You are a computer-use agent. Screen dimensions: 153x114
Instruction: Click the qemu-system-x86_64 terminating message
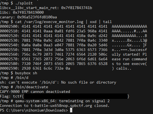pos(62,101)
